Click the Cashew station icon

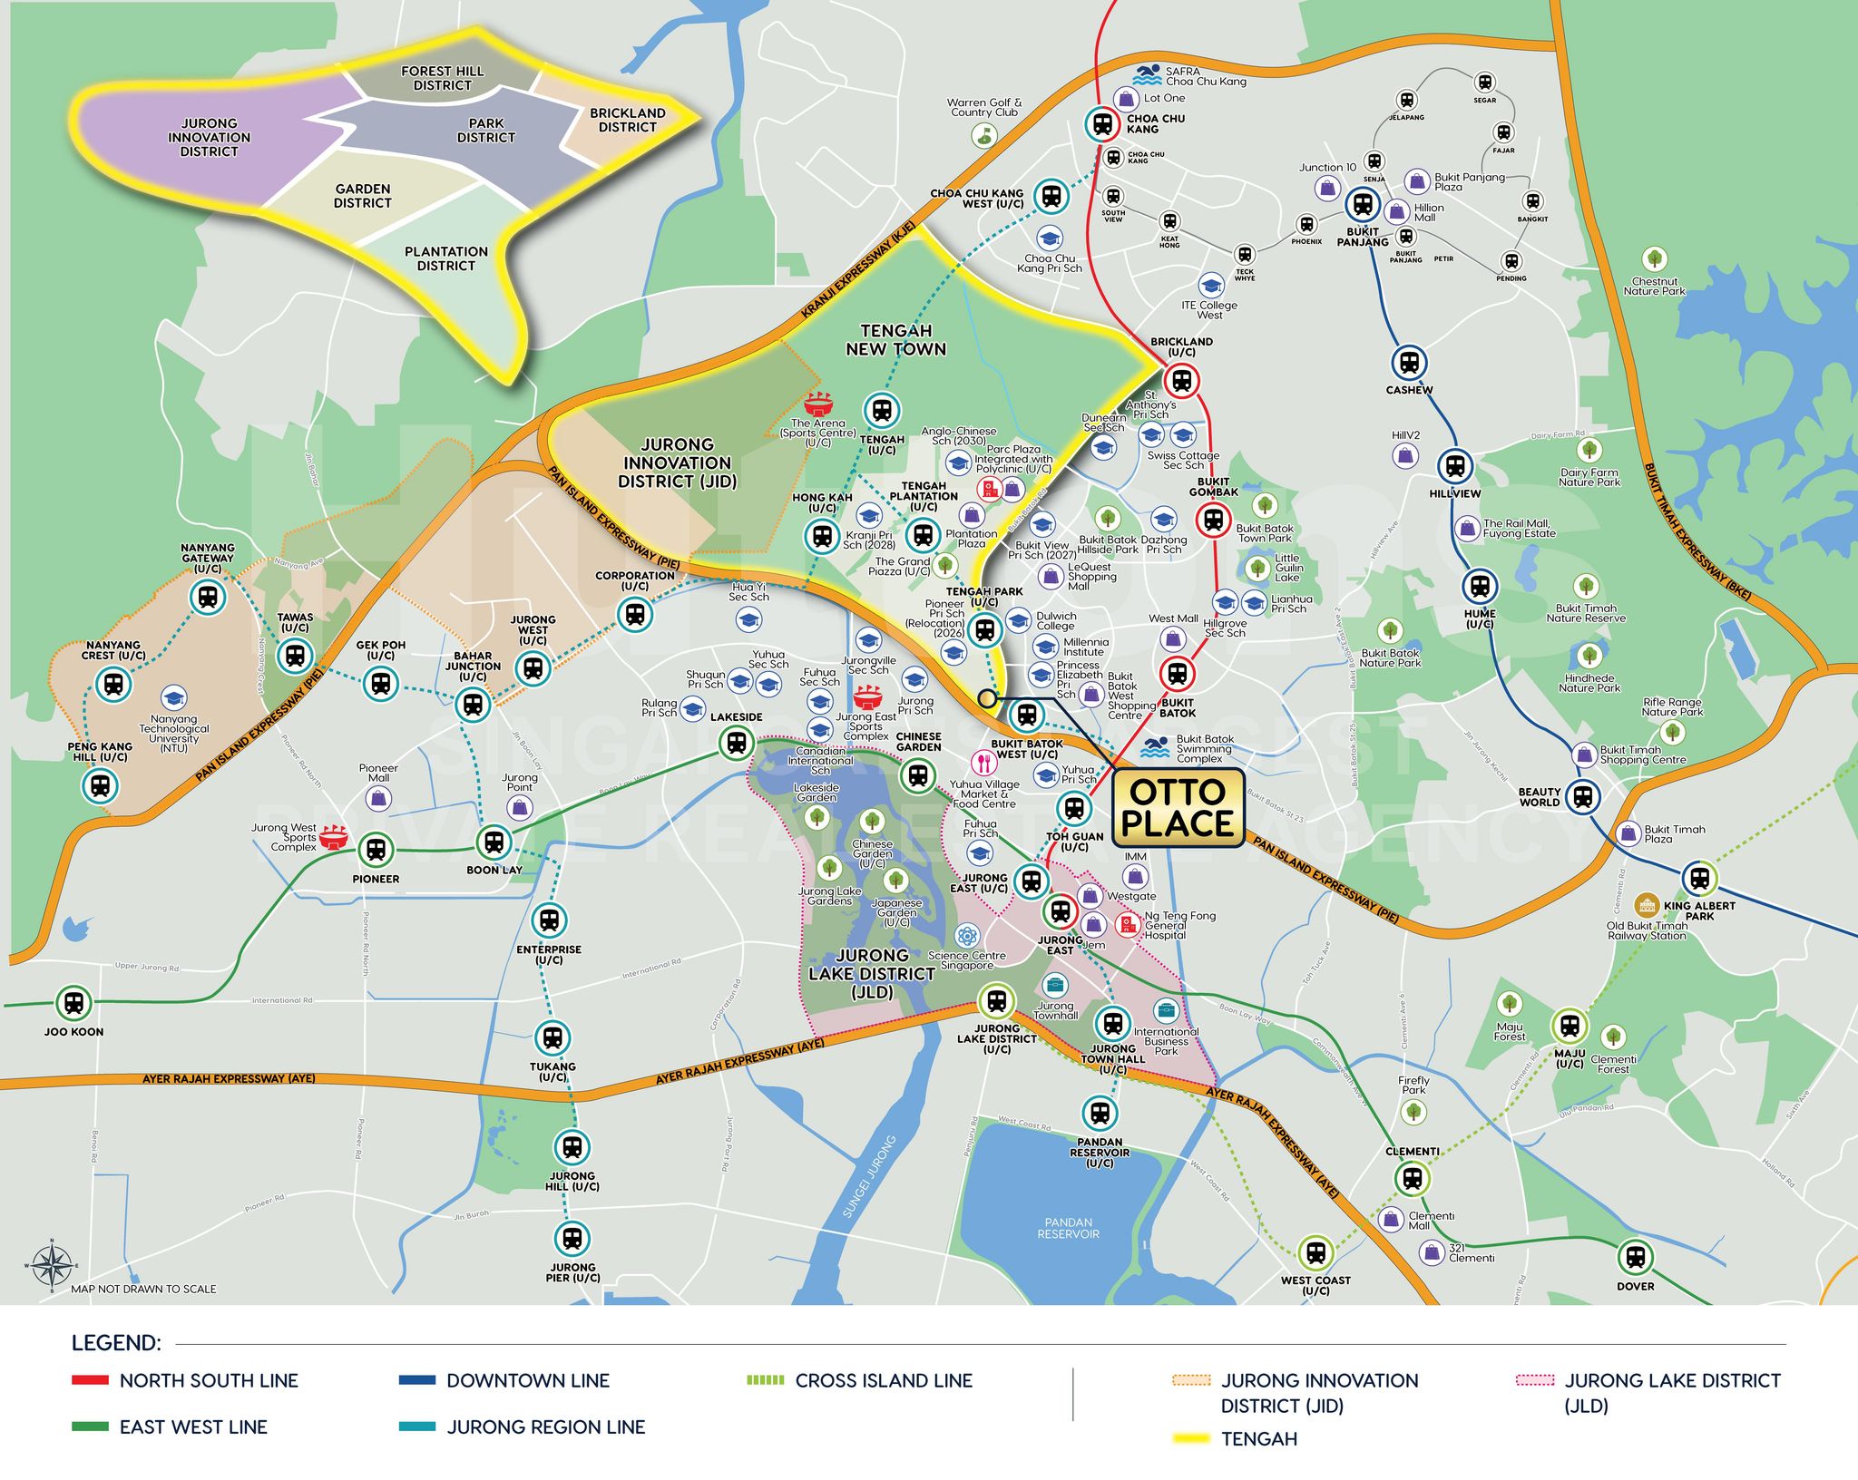pos(1409,363)
